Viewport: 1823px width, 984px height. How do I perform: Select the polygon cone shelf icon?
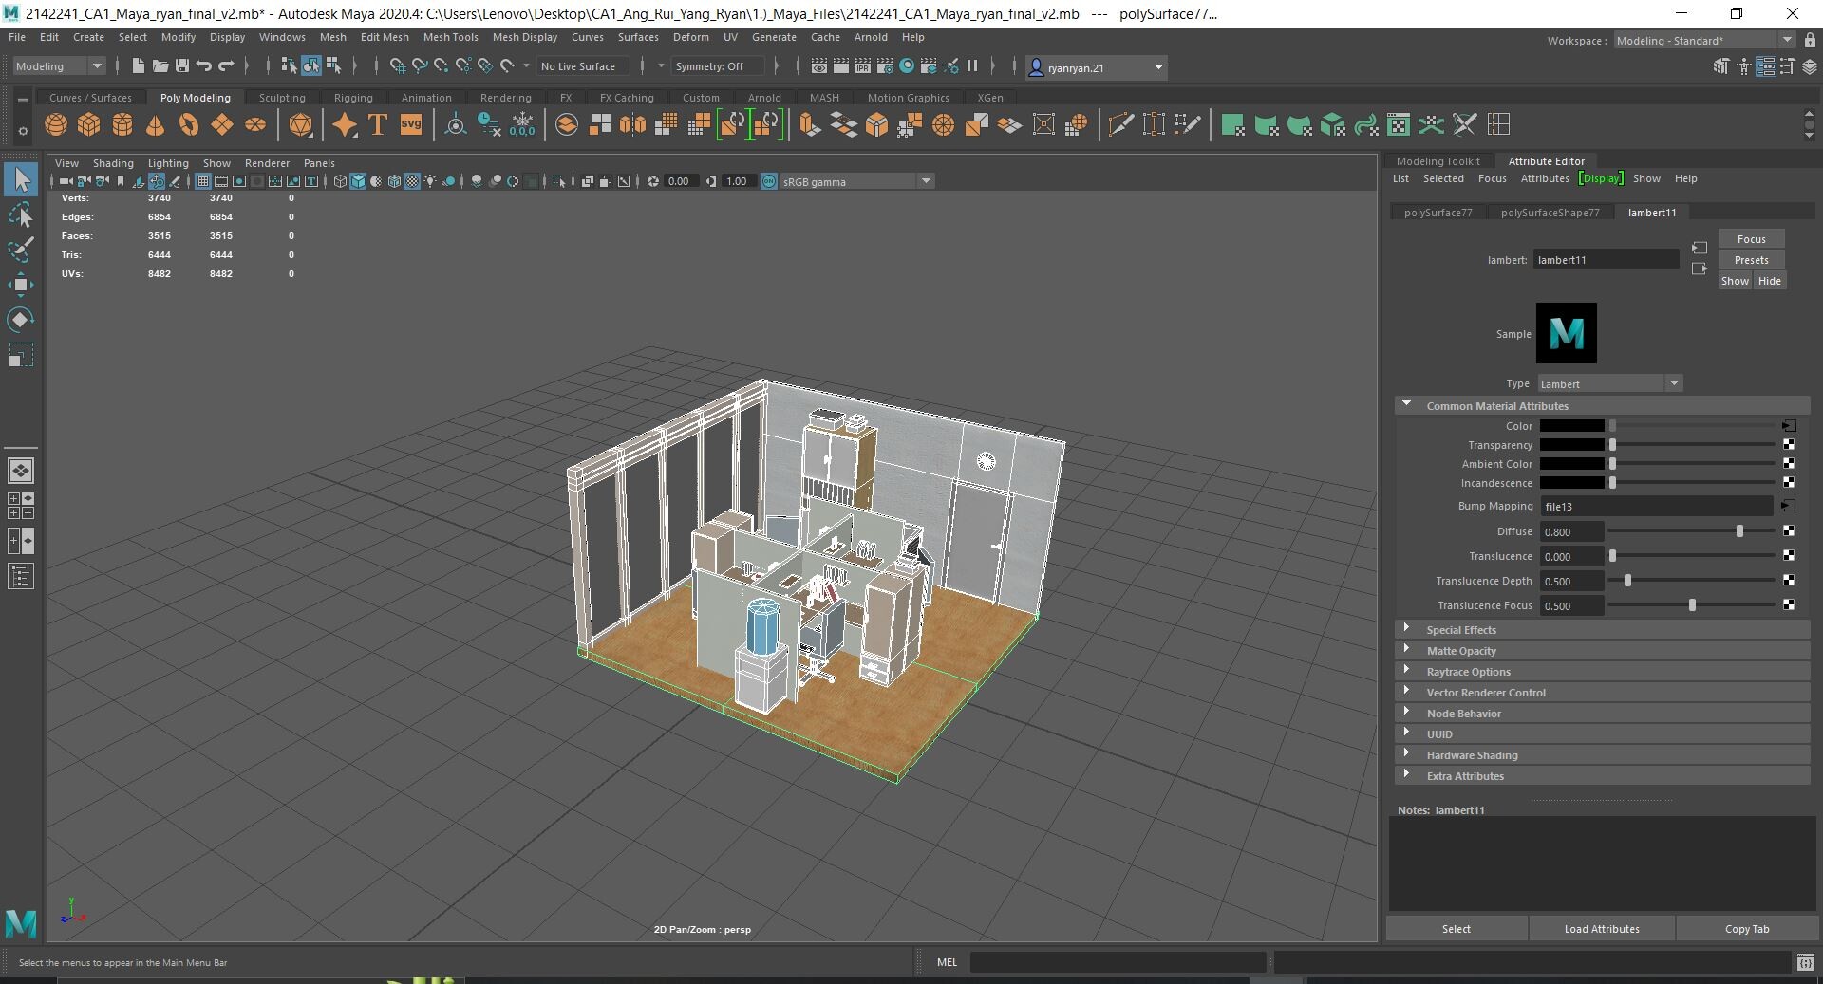[x=156, y=125]
